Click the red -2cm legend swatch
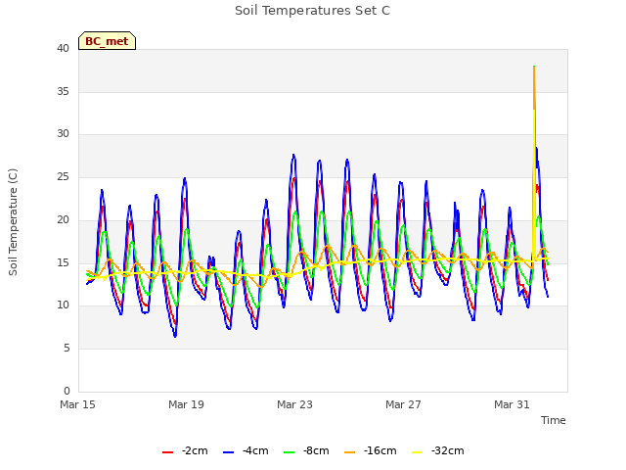Viewport: 626px width, 470px height. (167, 452)
